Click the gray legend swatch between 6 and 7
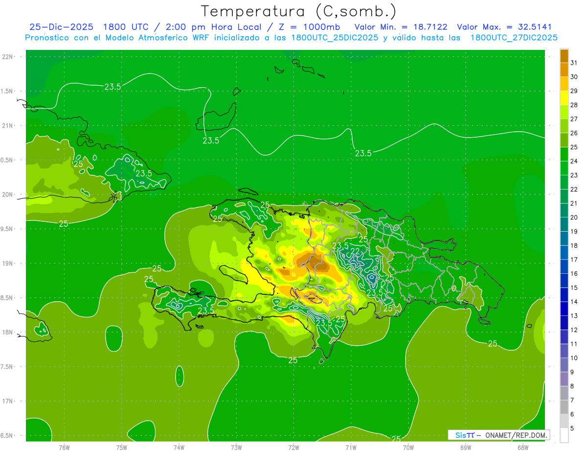 pyautogui.click(x=564, y=407)
